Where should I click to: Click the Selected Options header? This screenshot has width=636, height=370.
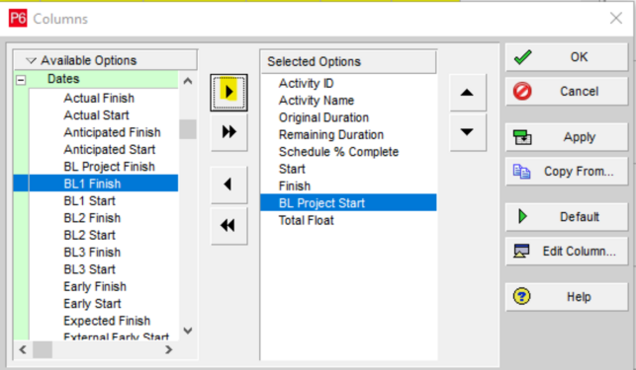pos(348,61)
